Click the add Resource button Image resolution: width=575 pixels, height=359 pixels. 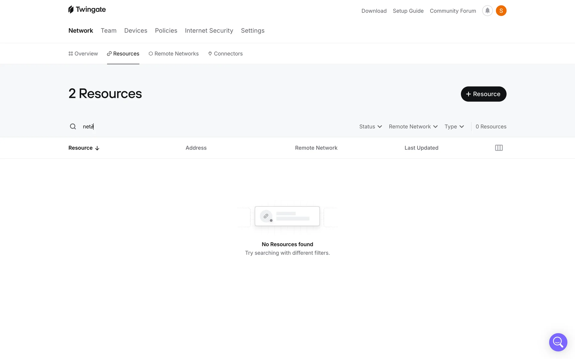(483, 94)
